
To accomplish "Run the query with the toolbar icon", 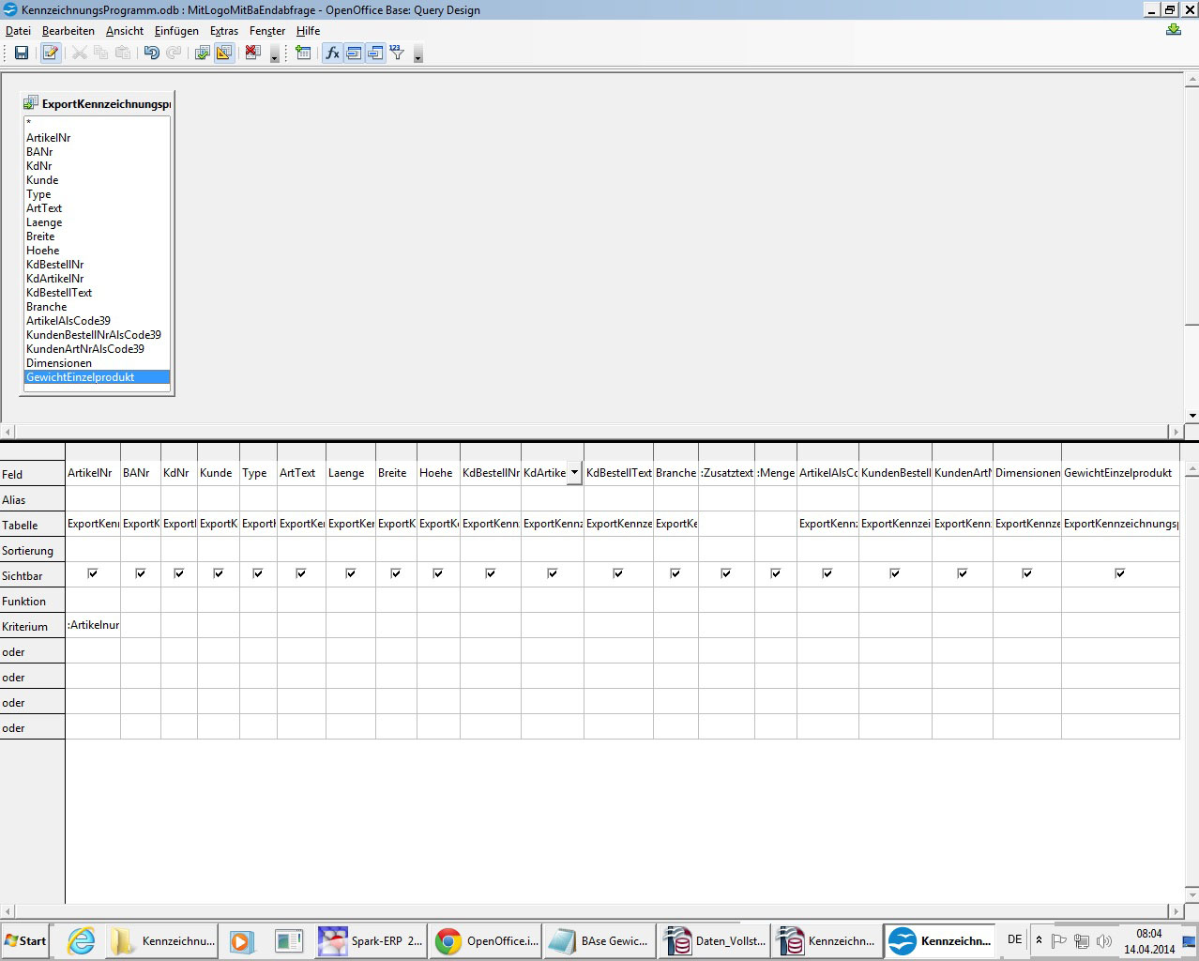I will pos(202,53).
